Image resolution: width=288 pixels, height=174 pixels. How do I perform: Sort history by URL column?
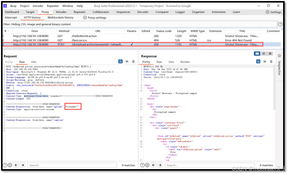[x=98, y=31]
